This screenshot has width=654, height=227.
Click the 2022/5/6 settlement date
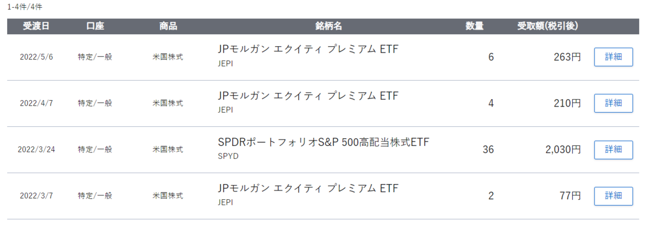[x=36, y=57]
